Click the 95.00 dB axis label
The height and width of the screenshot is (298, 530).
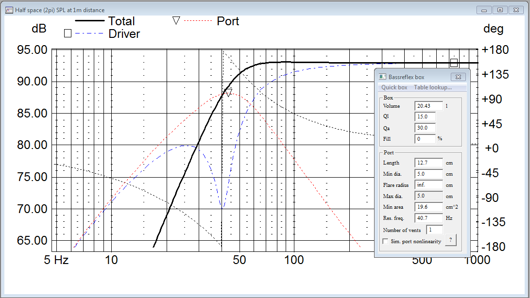(33, 50)
